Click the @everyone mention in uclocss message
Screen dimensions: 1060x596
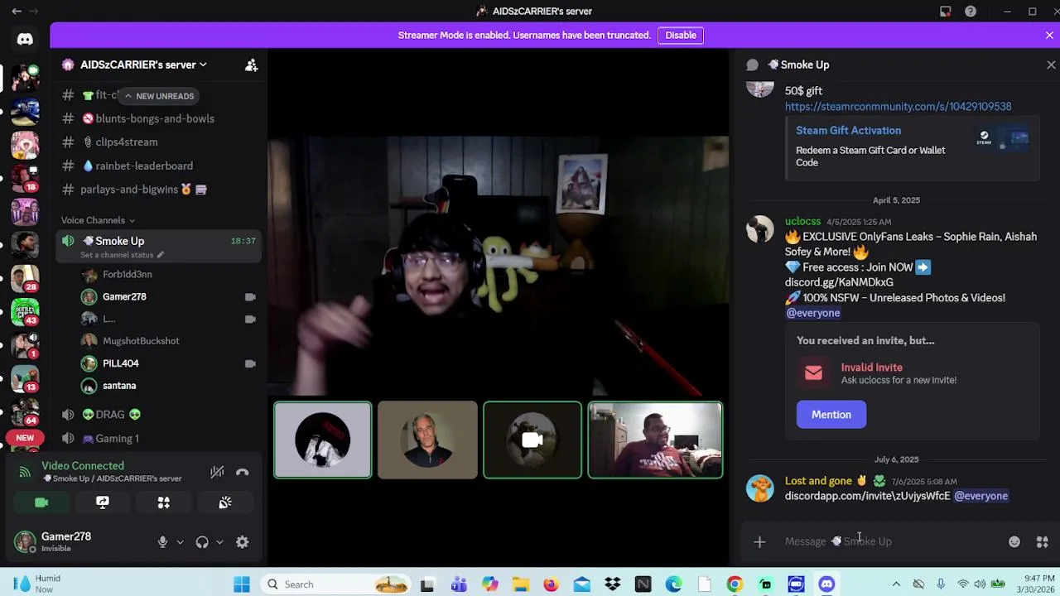point(812,313)
